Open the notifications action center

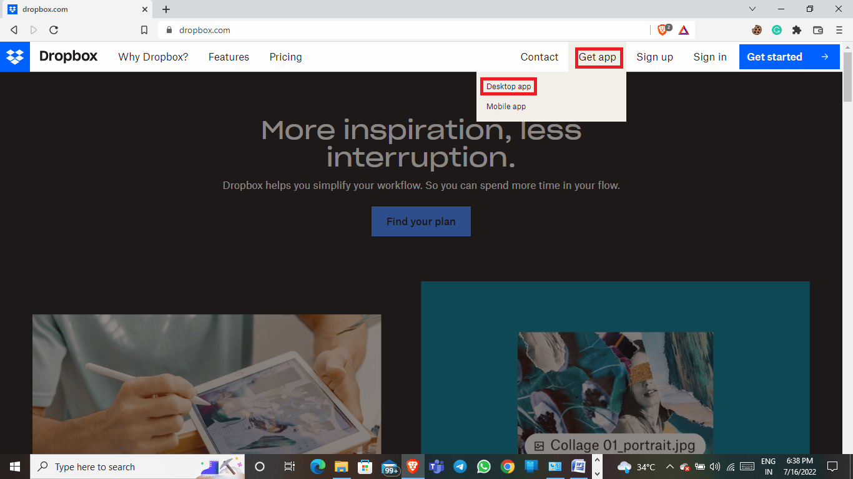click(832, 467)
